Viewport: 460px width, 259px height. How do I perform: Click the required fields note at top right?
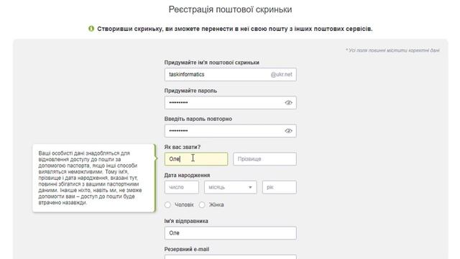tap(392, 50)
